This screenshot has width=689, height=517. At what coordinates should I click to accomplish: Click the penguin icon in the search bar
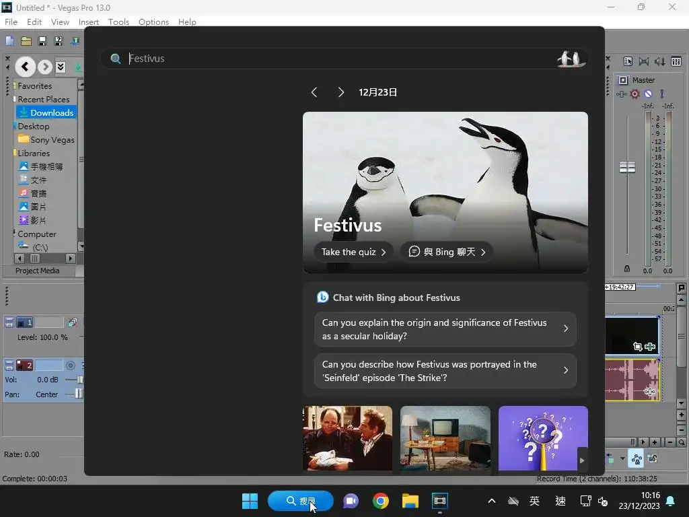(571, 59)
